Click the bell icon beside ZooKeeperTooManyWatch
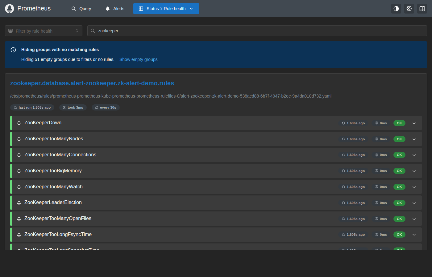This screenshot has width=432, height=277. pyautogui.click(x=19, y=187)
